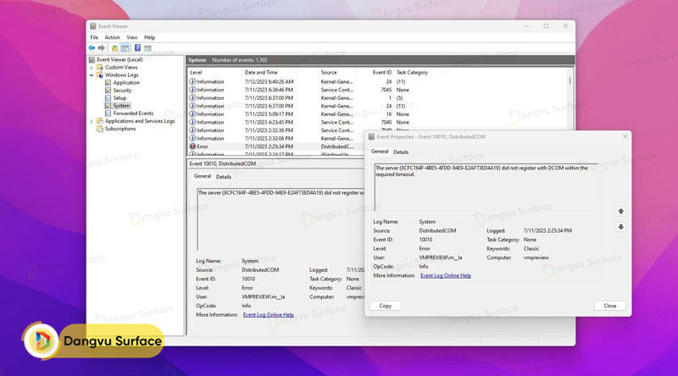Click event description text box in dialog
The image size is (678, 376).
486,187
